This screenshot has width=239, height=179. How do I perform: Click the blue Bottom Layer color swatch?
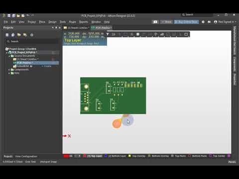click(x=106, y=156)
